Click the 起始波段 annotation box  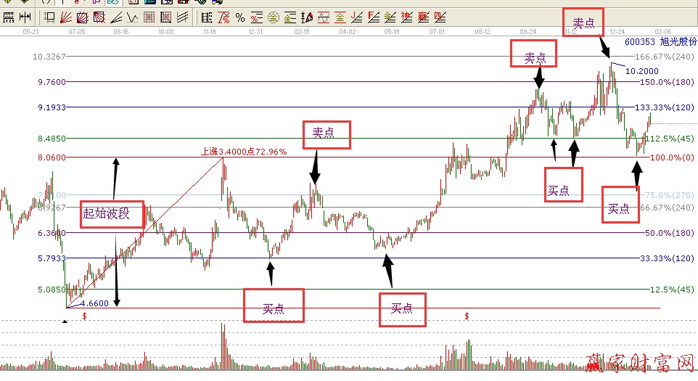pos(106,213)
